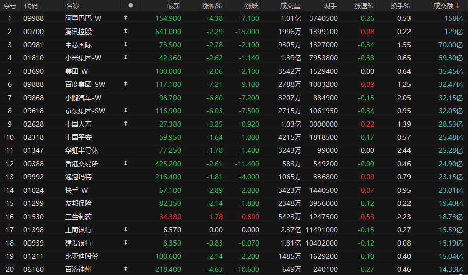This screenshot has height=275, width=468.
Task: Select the 阿里巴巴-W stock name
Action: coord(83,18)
